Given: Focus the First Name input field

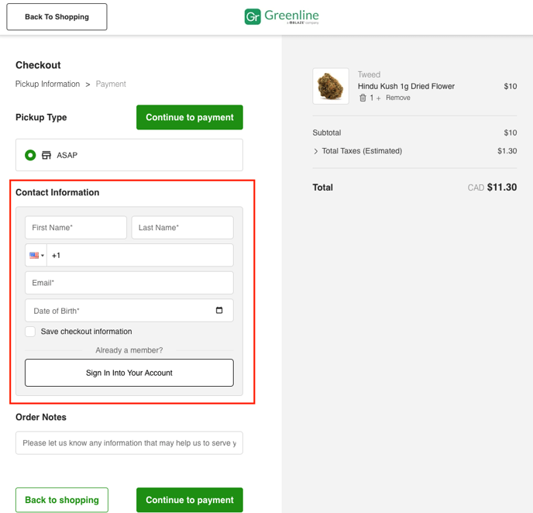Looking at the screenshot, I should click(76, 228).
